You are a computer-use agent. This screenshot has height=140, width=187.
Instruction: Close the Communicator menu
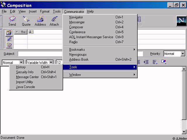[74, 12]
